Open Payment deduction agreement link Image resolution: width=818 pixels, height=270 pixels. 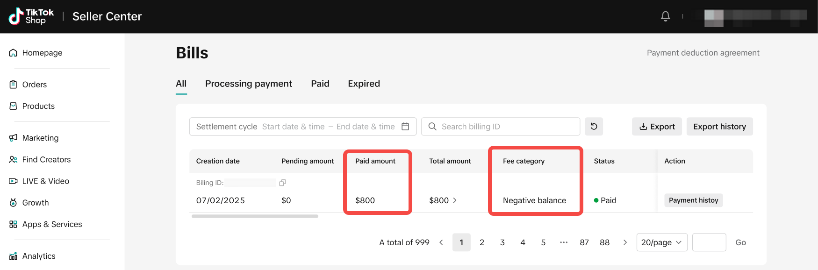click(x=703, y=53)
